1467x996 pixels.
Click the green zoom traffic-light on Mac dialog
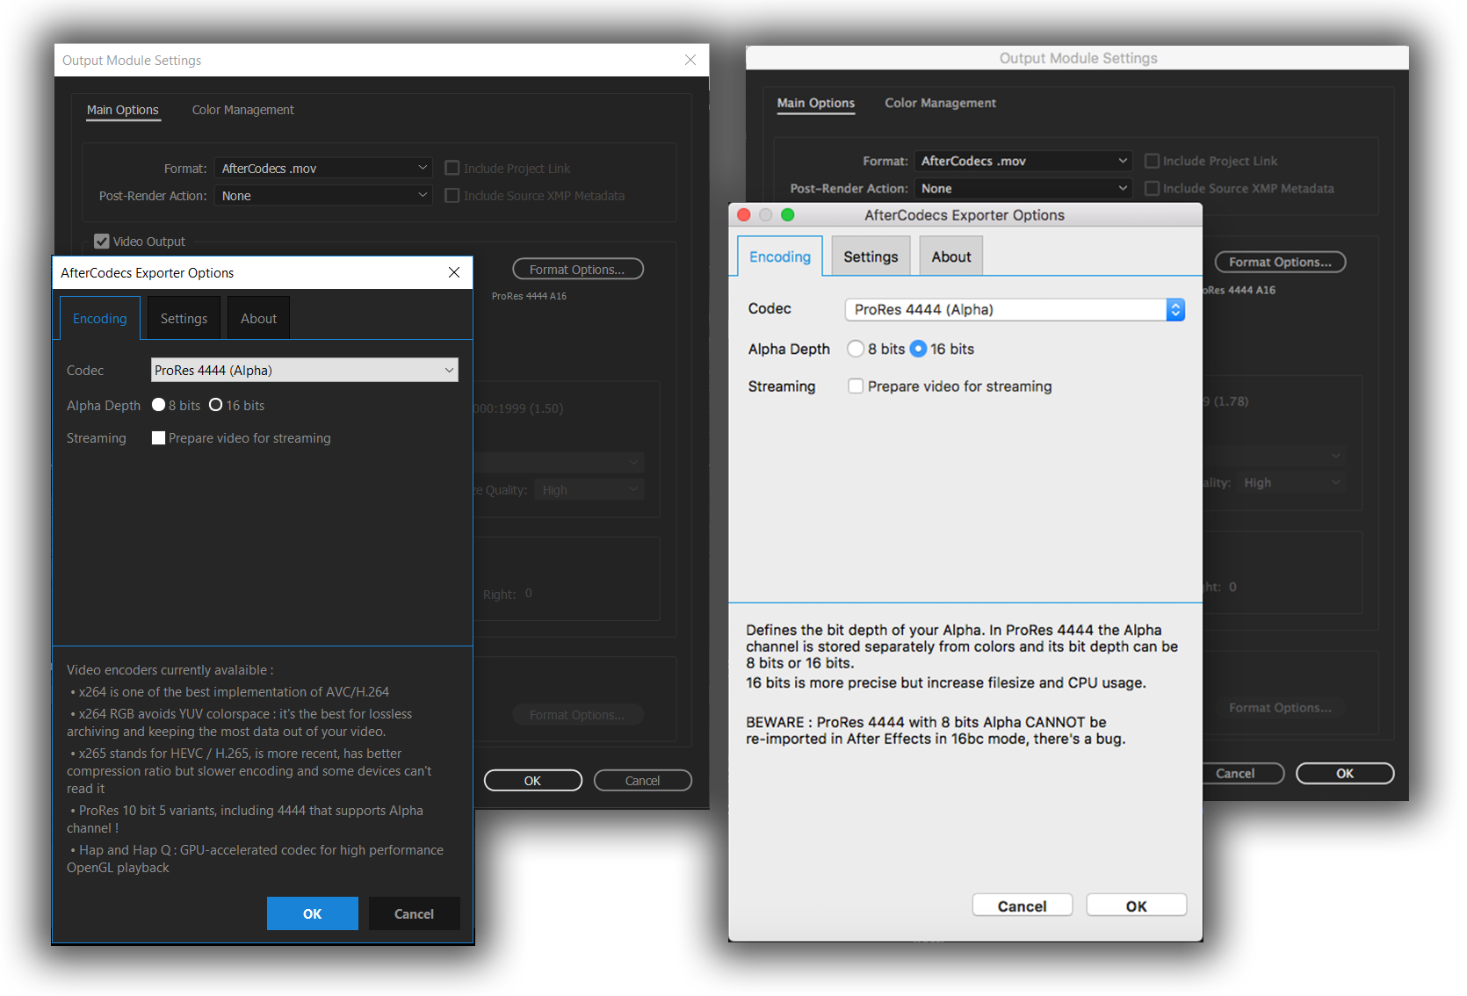pyautogui.click(x=788, y=214)
